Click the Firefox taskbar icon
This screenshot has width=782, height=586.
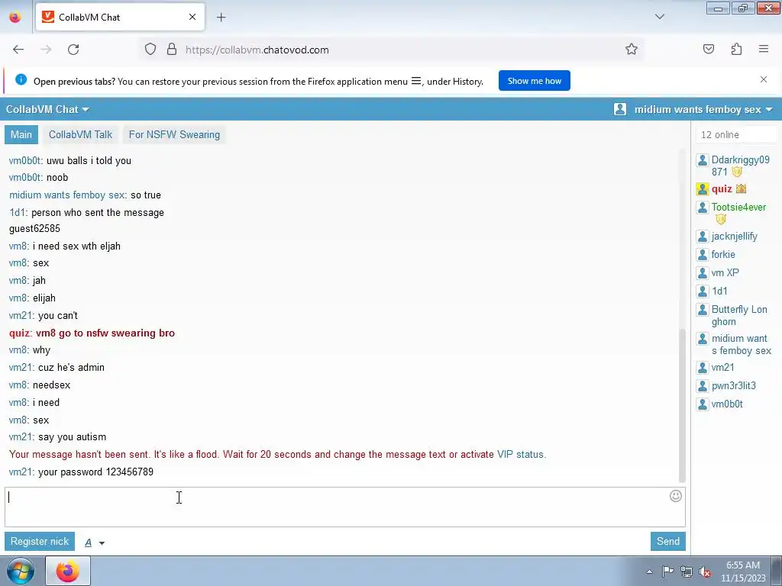point(68,571)
